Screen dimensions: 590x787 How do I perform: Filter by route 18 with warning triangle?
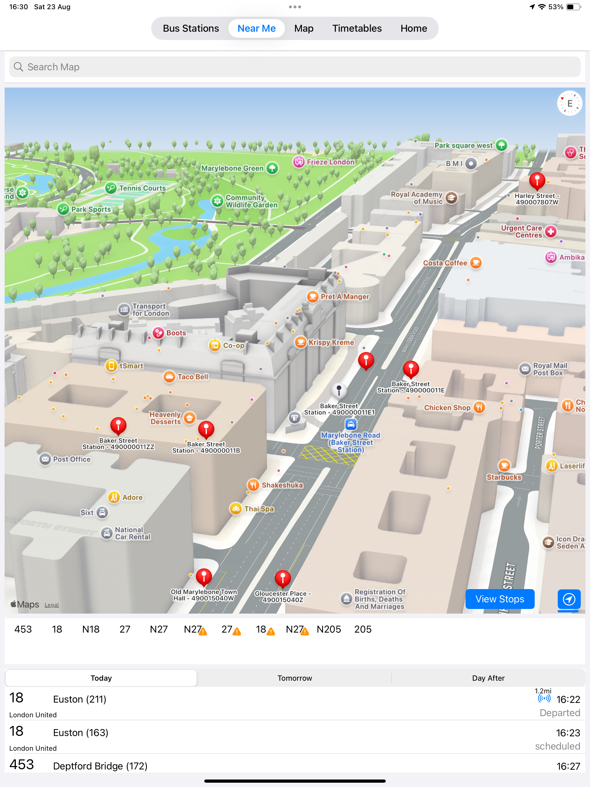[265, 629]
